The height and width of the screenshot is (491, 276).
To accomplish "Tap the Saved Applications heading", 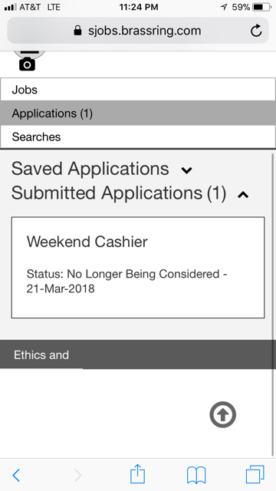I will pyautogui.click(x=90, y=169).
